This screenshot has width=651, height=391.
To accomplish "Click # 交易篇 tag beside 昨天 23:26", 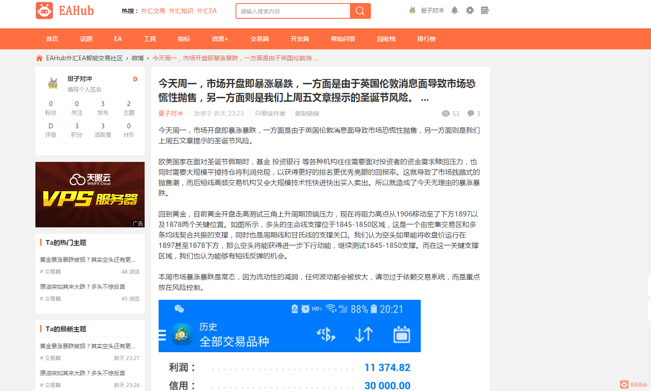I will click(51, 385).
